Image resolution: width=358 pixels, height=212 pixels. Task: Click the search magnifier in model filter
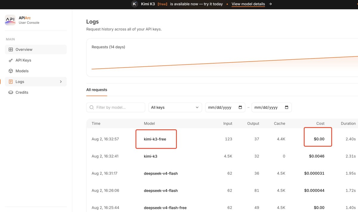tap(92, 107)
